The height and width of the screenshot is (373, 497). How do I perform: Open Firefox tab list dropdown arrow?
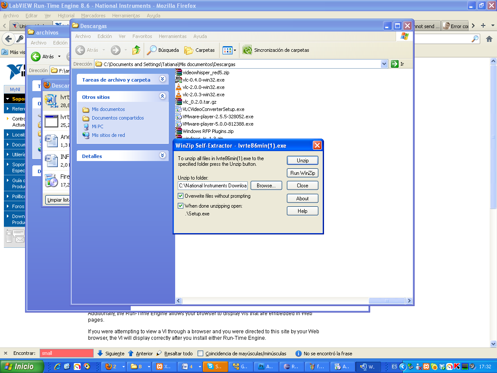493,26
